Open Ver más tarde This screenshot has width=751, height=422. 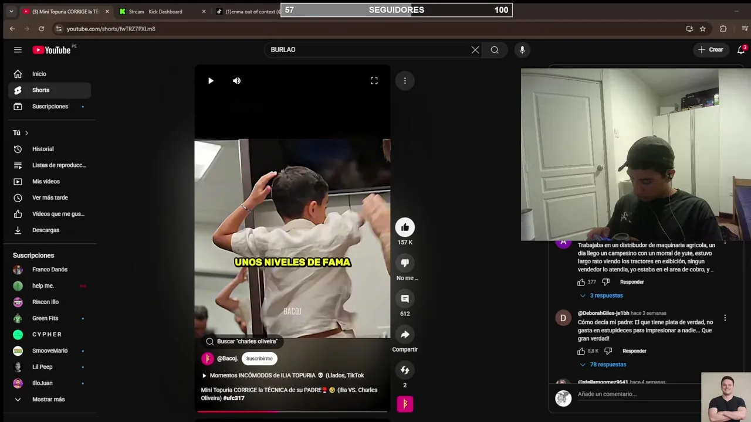(50, 198)
